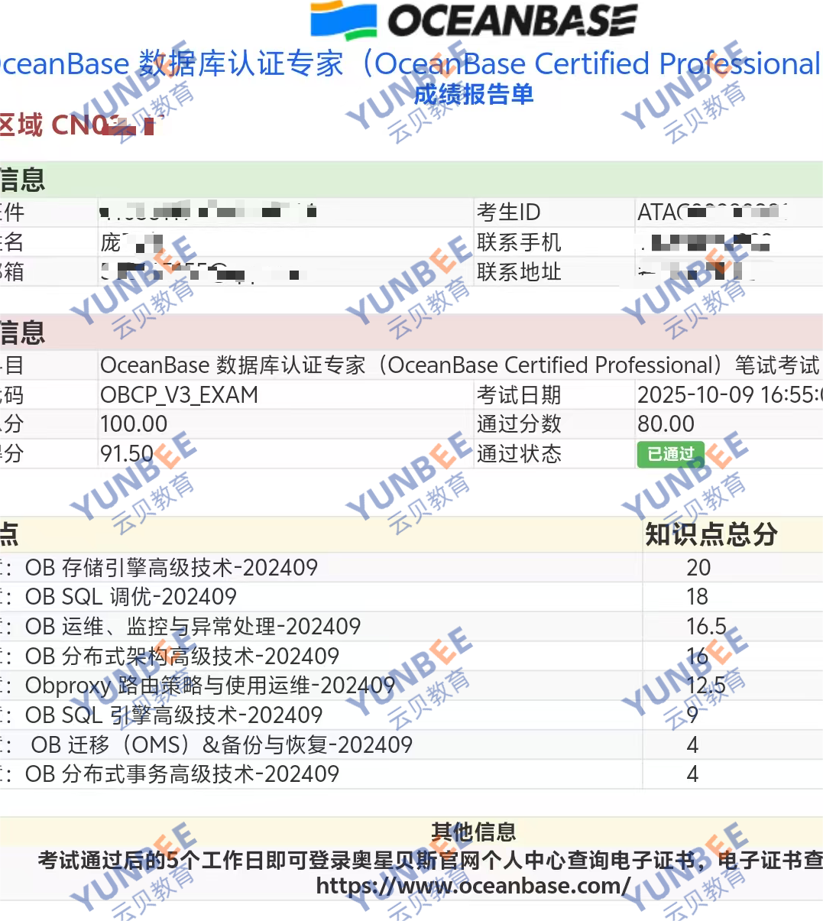Click the OB 分布式事务高级技术-202409 row
The height and width of the screenshot is (921, 823).
click(x=182, y=774)
